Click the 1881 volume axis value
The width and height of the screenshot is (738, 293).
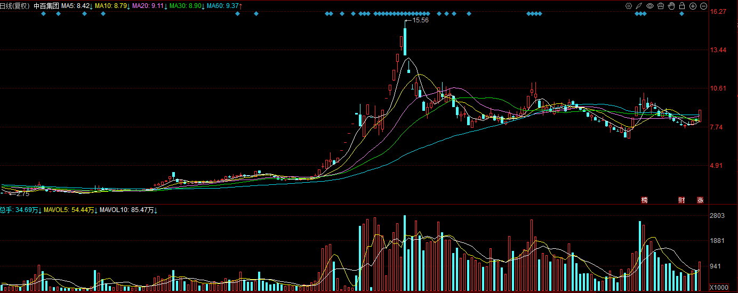pyautogui.click(x=718, y=241)
